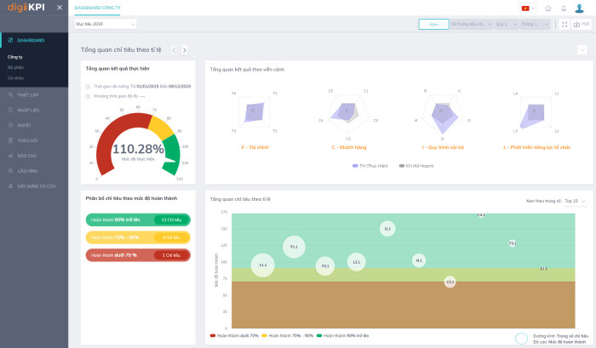Screen dimensions: 596x348
Task: Go to next overview chart arrow
Action: click(x=185, y=50)
